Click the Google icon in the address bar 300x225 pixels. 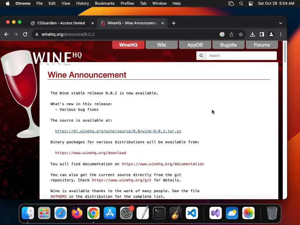[222, 34]
